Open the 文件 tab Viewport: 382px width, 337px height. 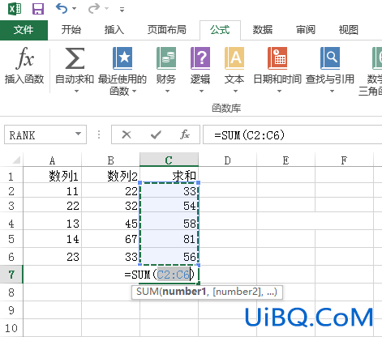point(24,30)
